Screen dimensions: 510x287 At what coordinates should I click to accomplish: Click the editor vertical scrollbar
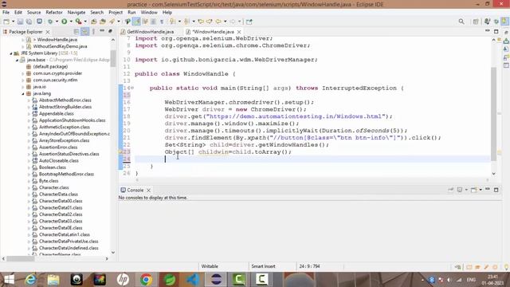pos(494,114)
